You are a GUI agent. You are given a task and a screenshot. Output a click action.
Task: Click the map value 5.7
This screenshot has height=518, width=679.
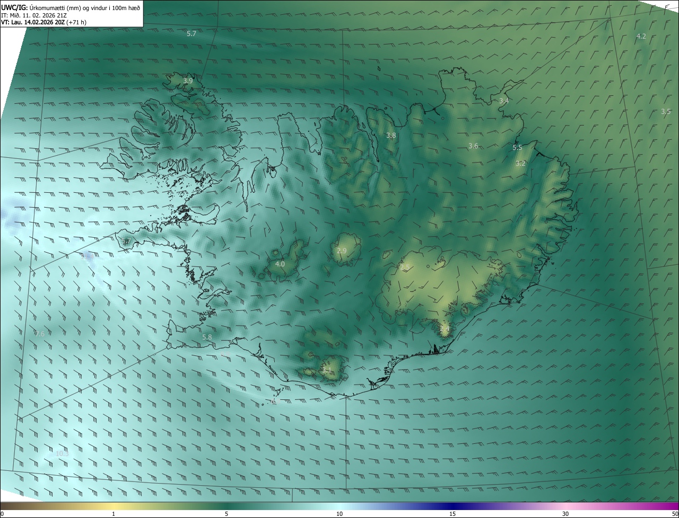[x=191, y=33]
